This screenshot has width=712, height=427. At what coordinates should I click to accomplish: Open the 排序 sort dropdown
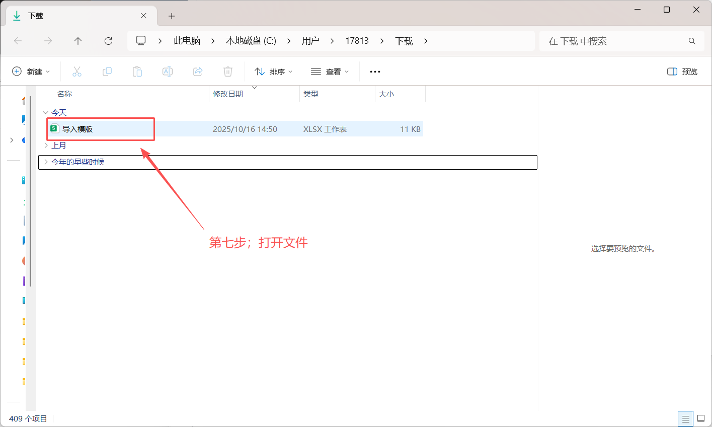click(274, 72)
